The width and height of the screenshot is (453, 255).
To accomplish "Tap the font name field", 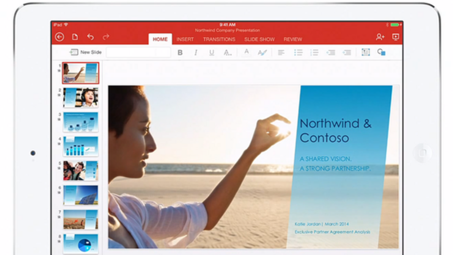I will [138, 52].
